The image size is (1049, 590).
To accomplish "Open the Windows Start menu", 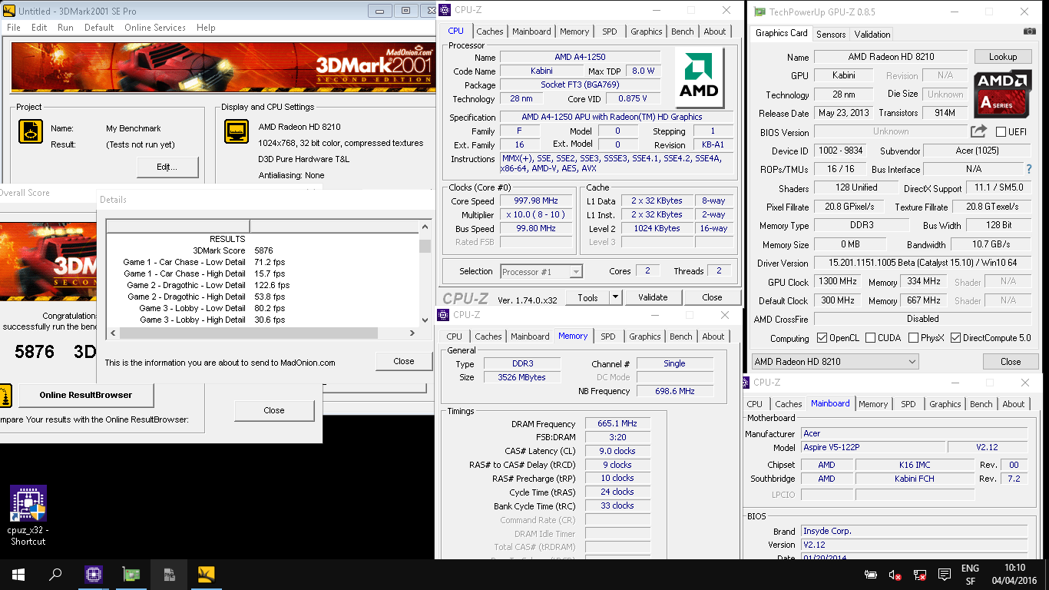I will pos(18,575).
